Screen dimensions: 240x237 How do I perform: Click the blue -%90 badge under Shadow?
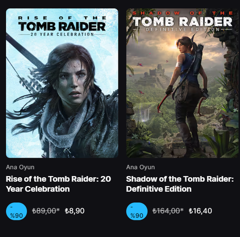[137, 211]
